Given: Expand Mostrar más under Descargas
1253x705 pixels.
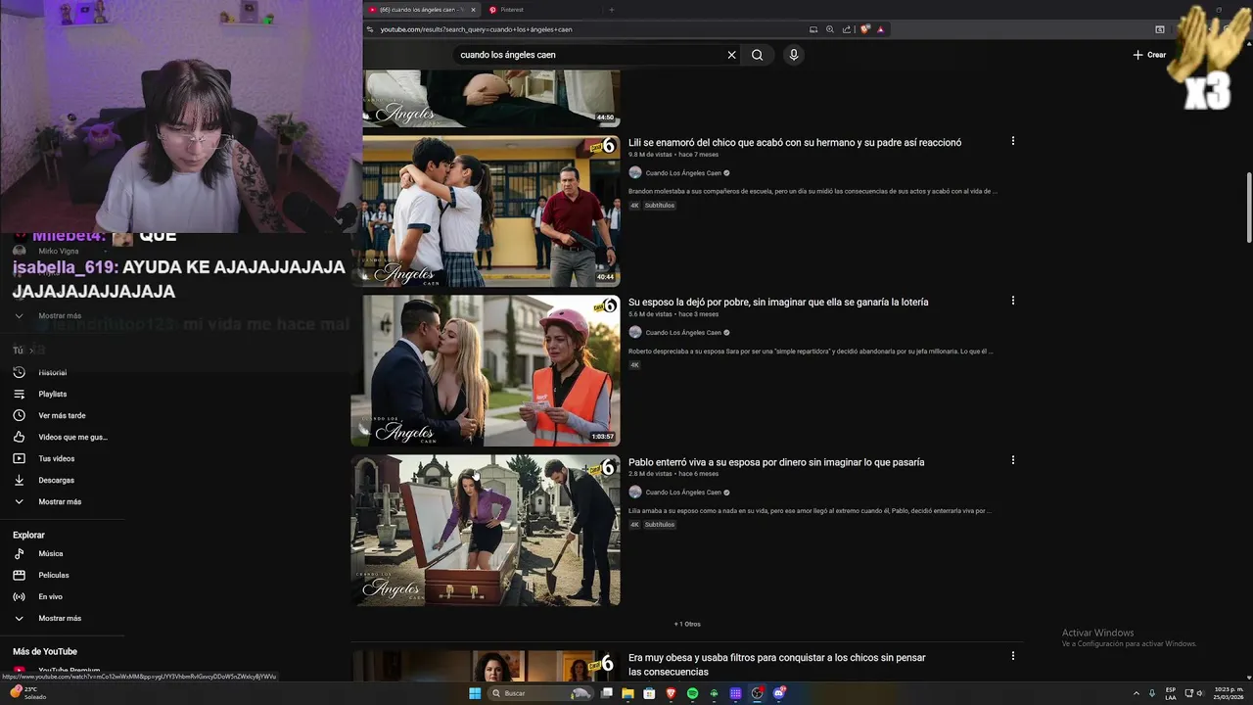Looking at the screenshot, I should click(x=59, y=502).
